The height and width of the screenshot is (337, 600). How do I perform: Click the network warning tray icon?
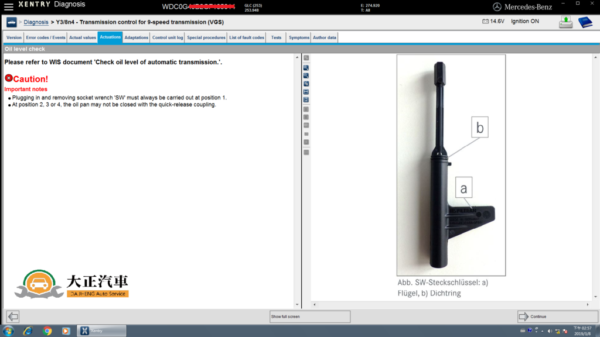[x=558, y=331]
